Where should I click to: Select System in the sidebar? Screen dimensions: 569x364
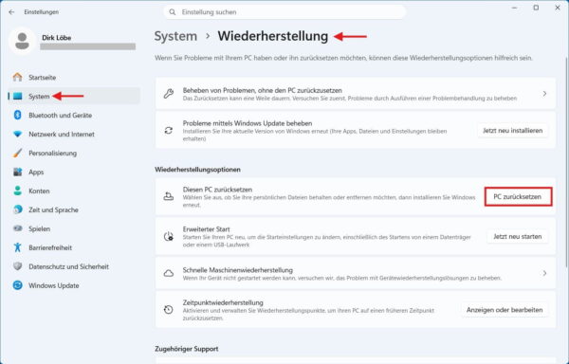point(74,96)
